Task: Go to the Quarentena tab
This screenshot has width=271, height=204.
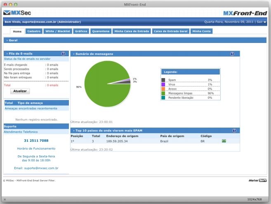Action: pos(101,31)
